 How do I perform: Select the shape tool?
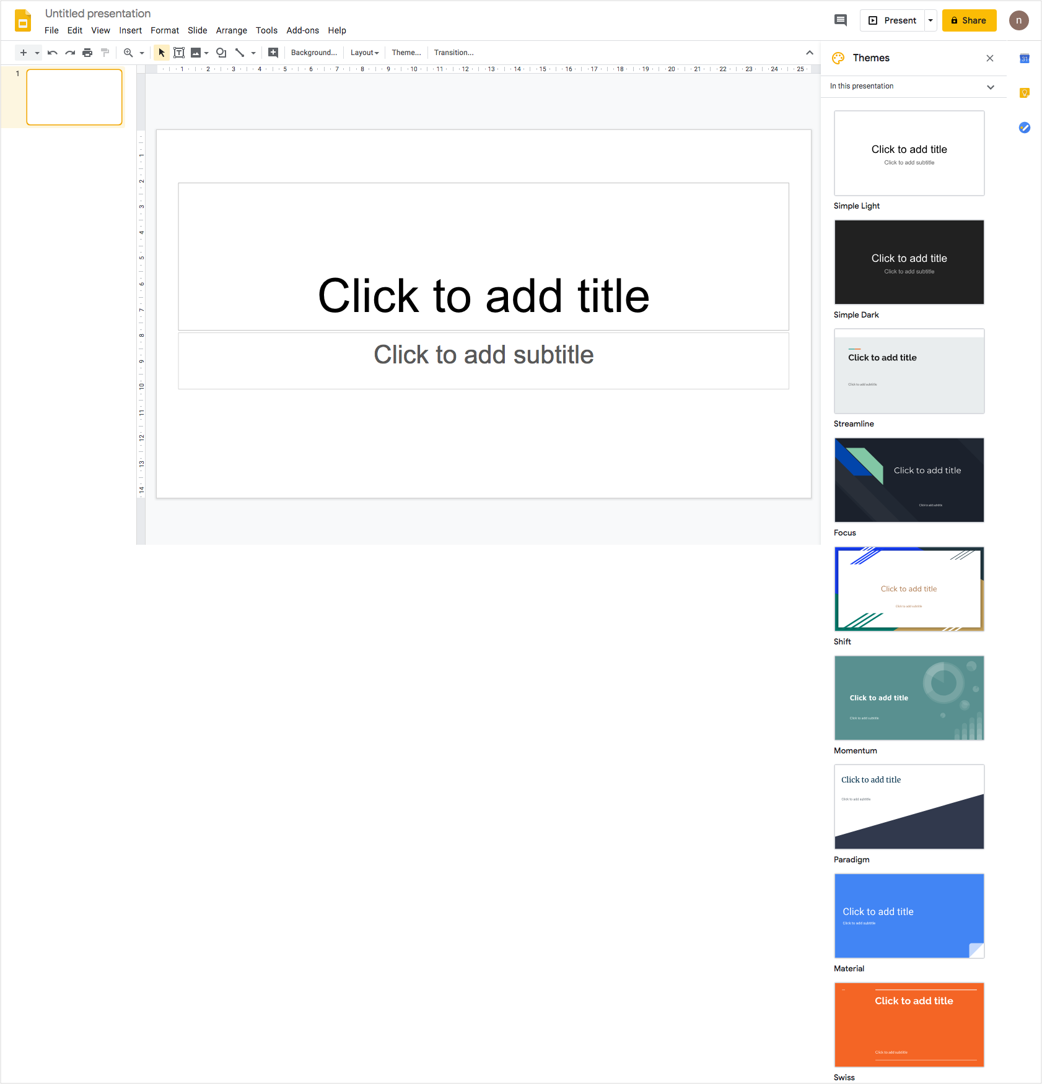[x=221, y=53]
